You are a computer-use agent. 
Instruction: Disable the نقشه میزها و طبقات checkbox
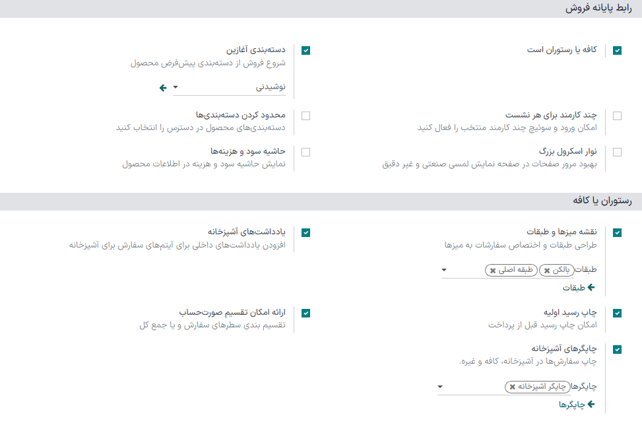tap(617, 232)
